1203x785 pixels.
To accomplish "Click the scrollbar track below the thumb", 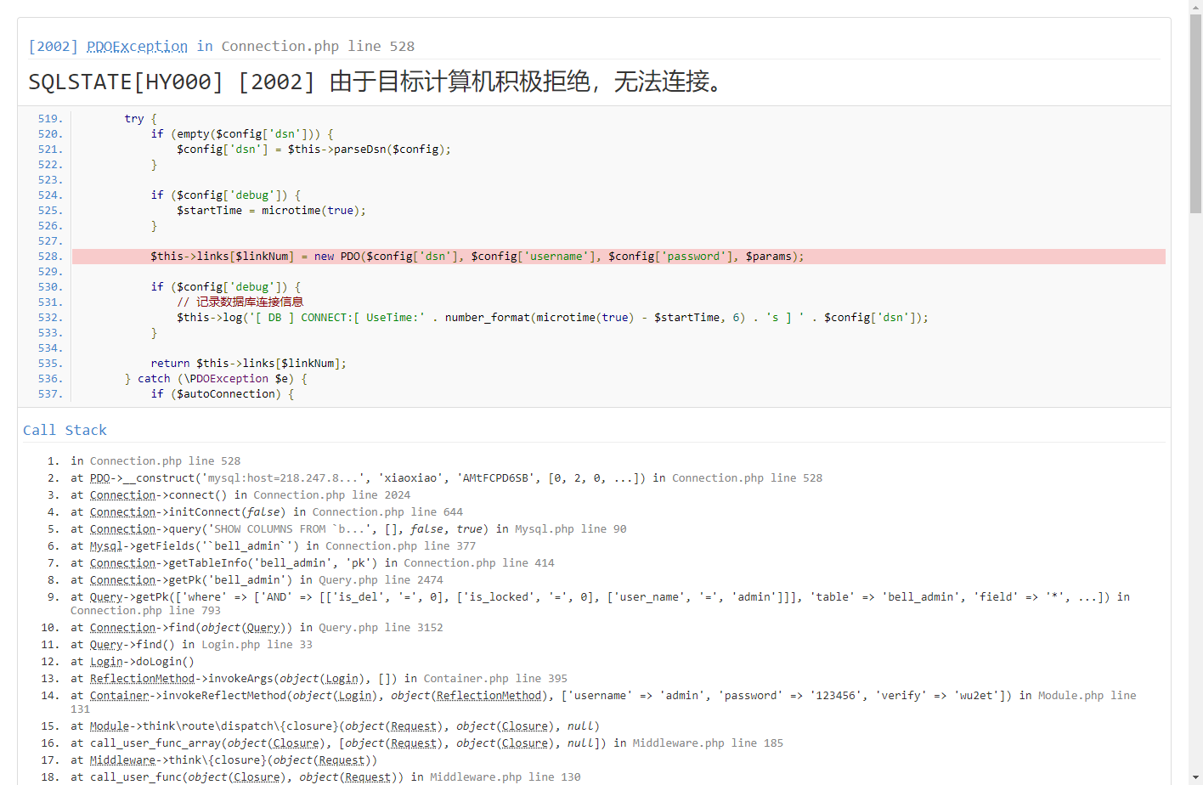I will [x=1195, y=510].
